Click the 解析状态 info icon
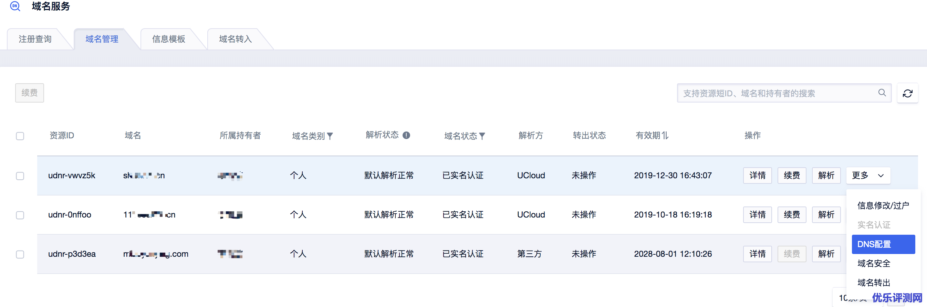Screen dimensions: 927x307 click(406, 135)
